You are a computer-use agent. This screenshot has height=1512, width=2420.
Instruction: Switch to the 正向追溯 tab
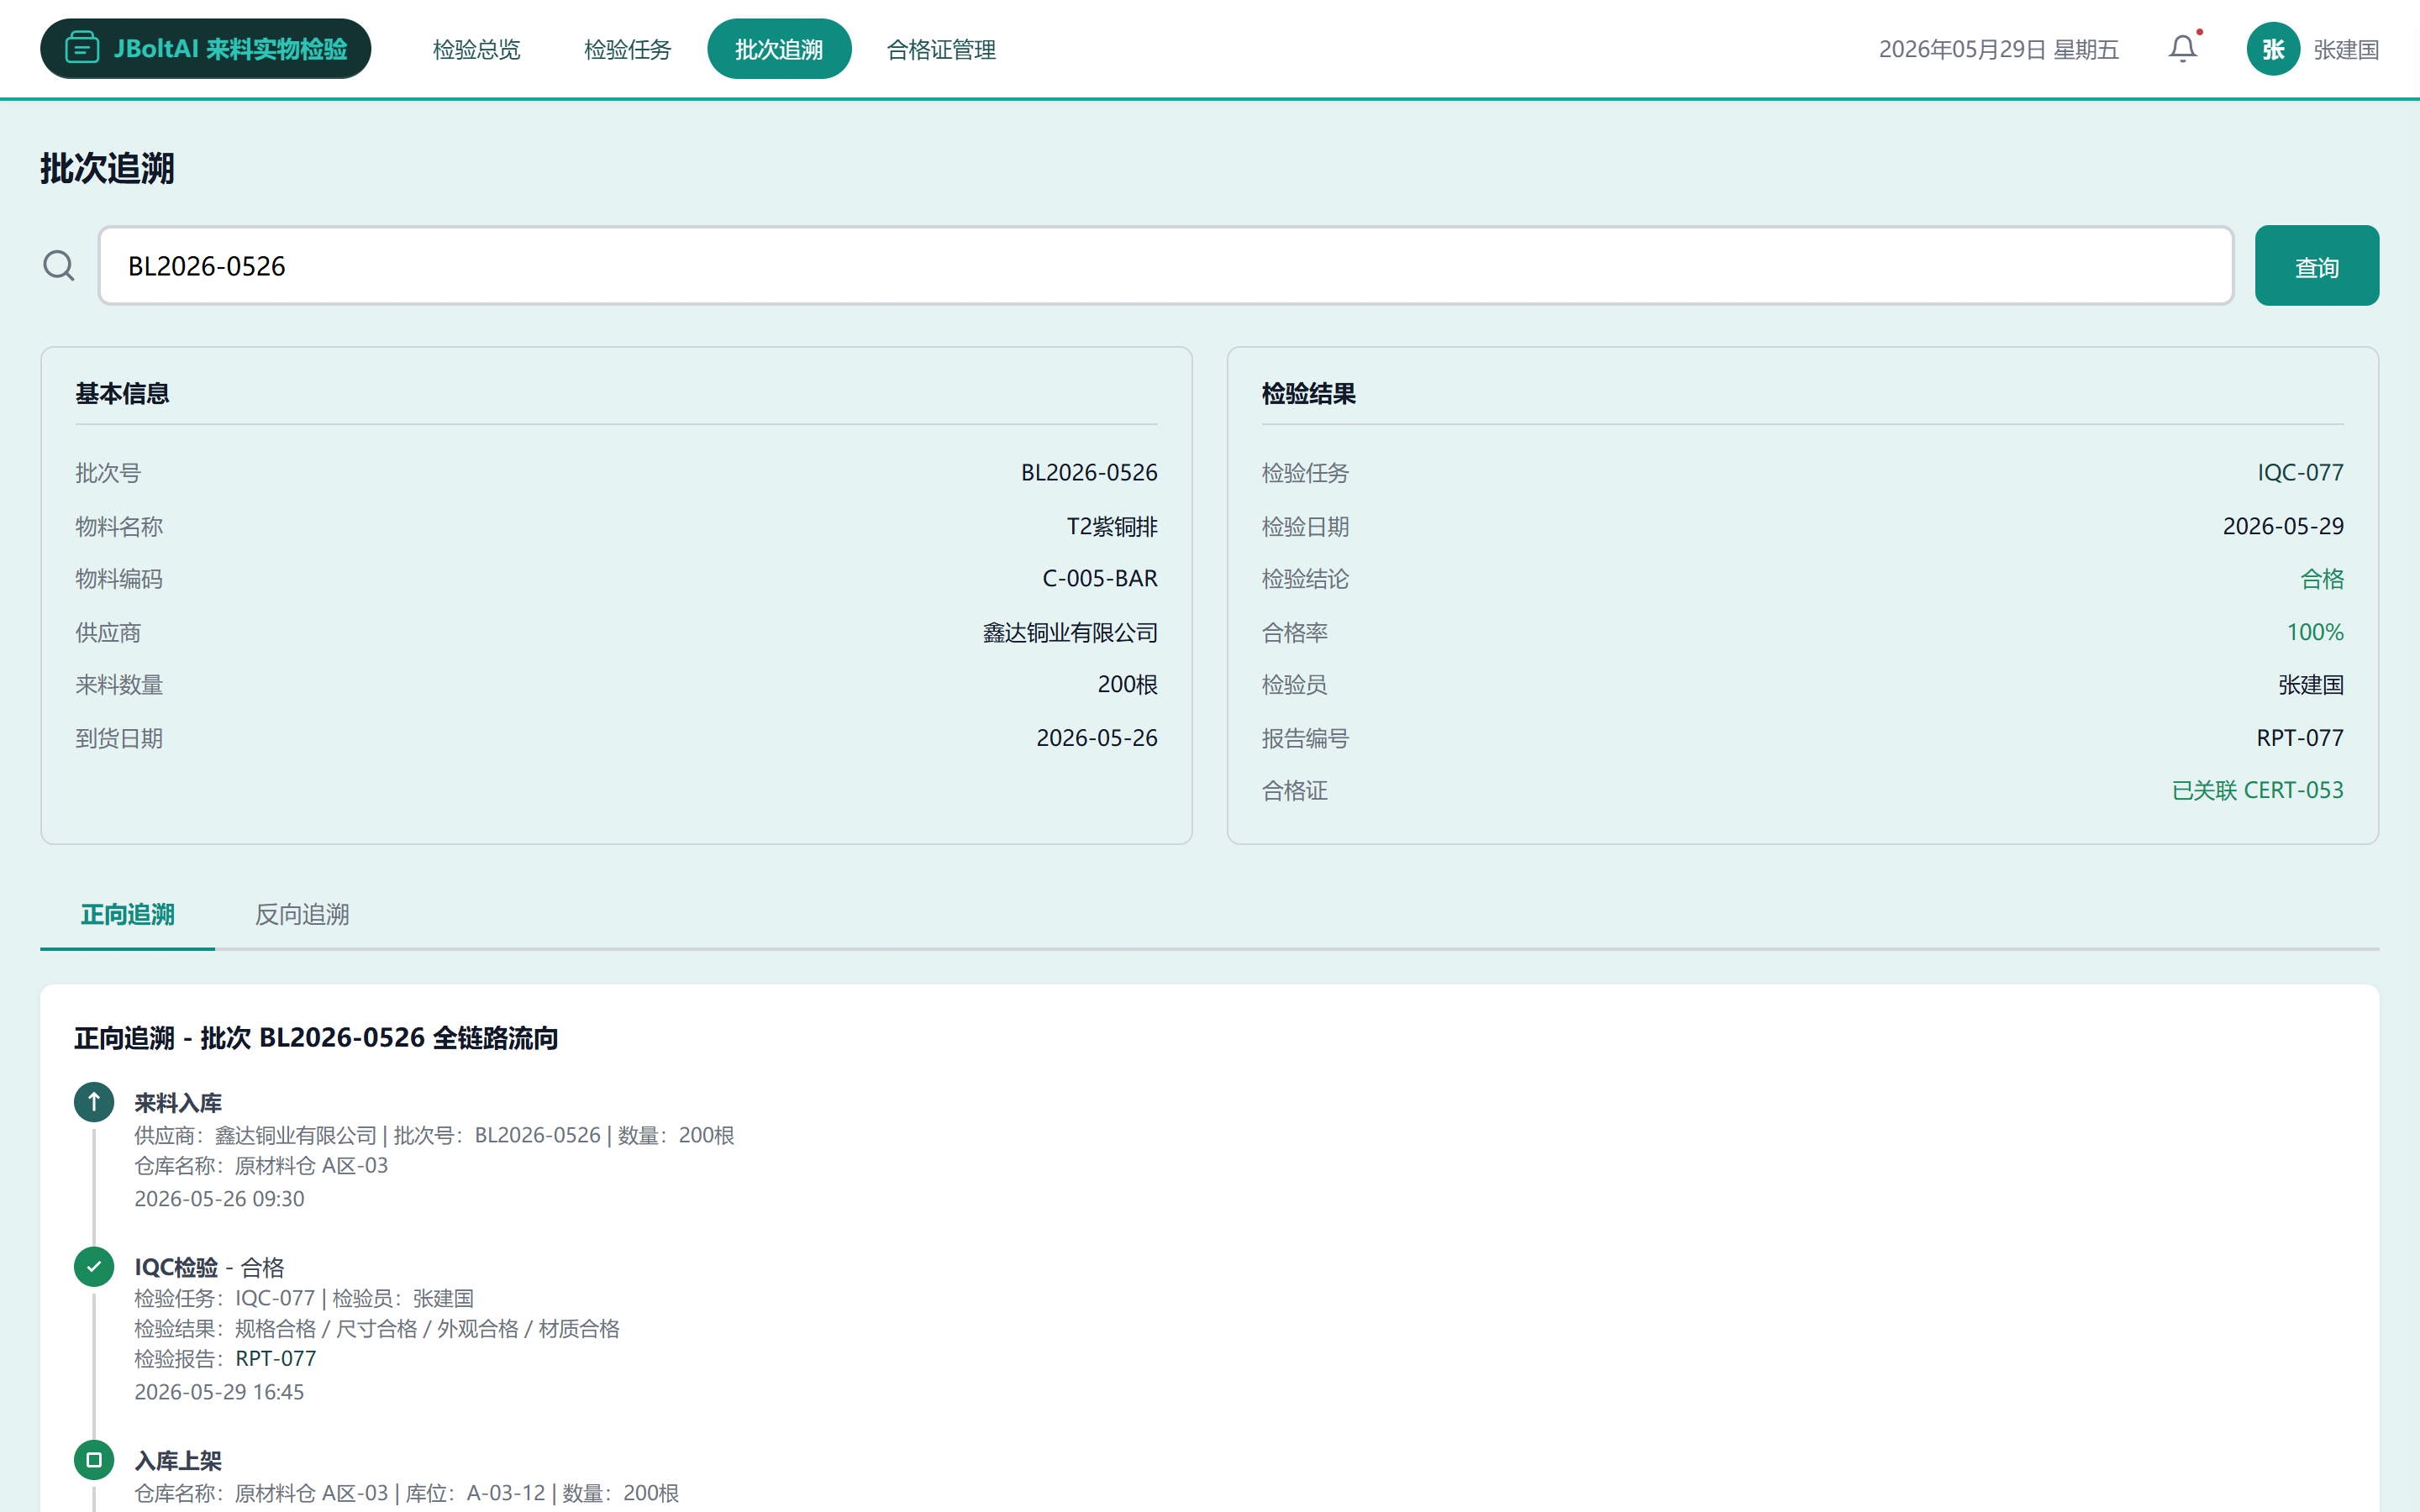127,914
